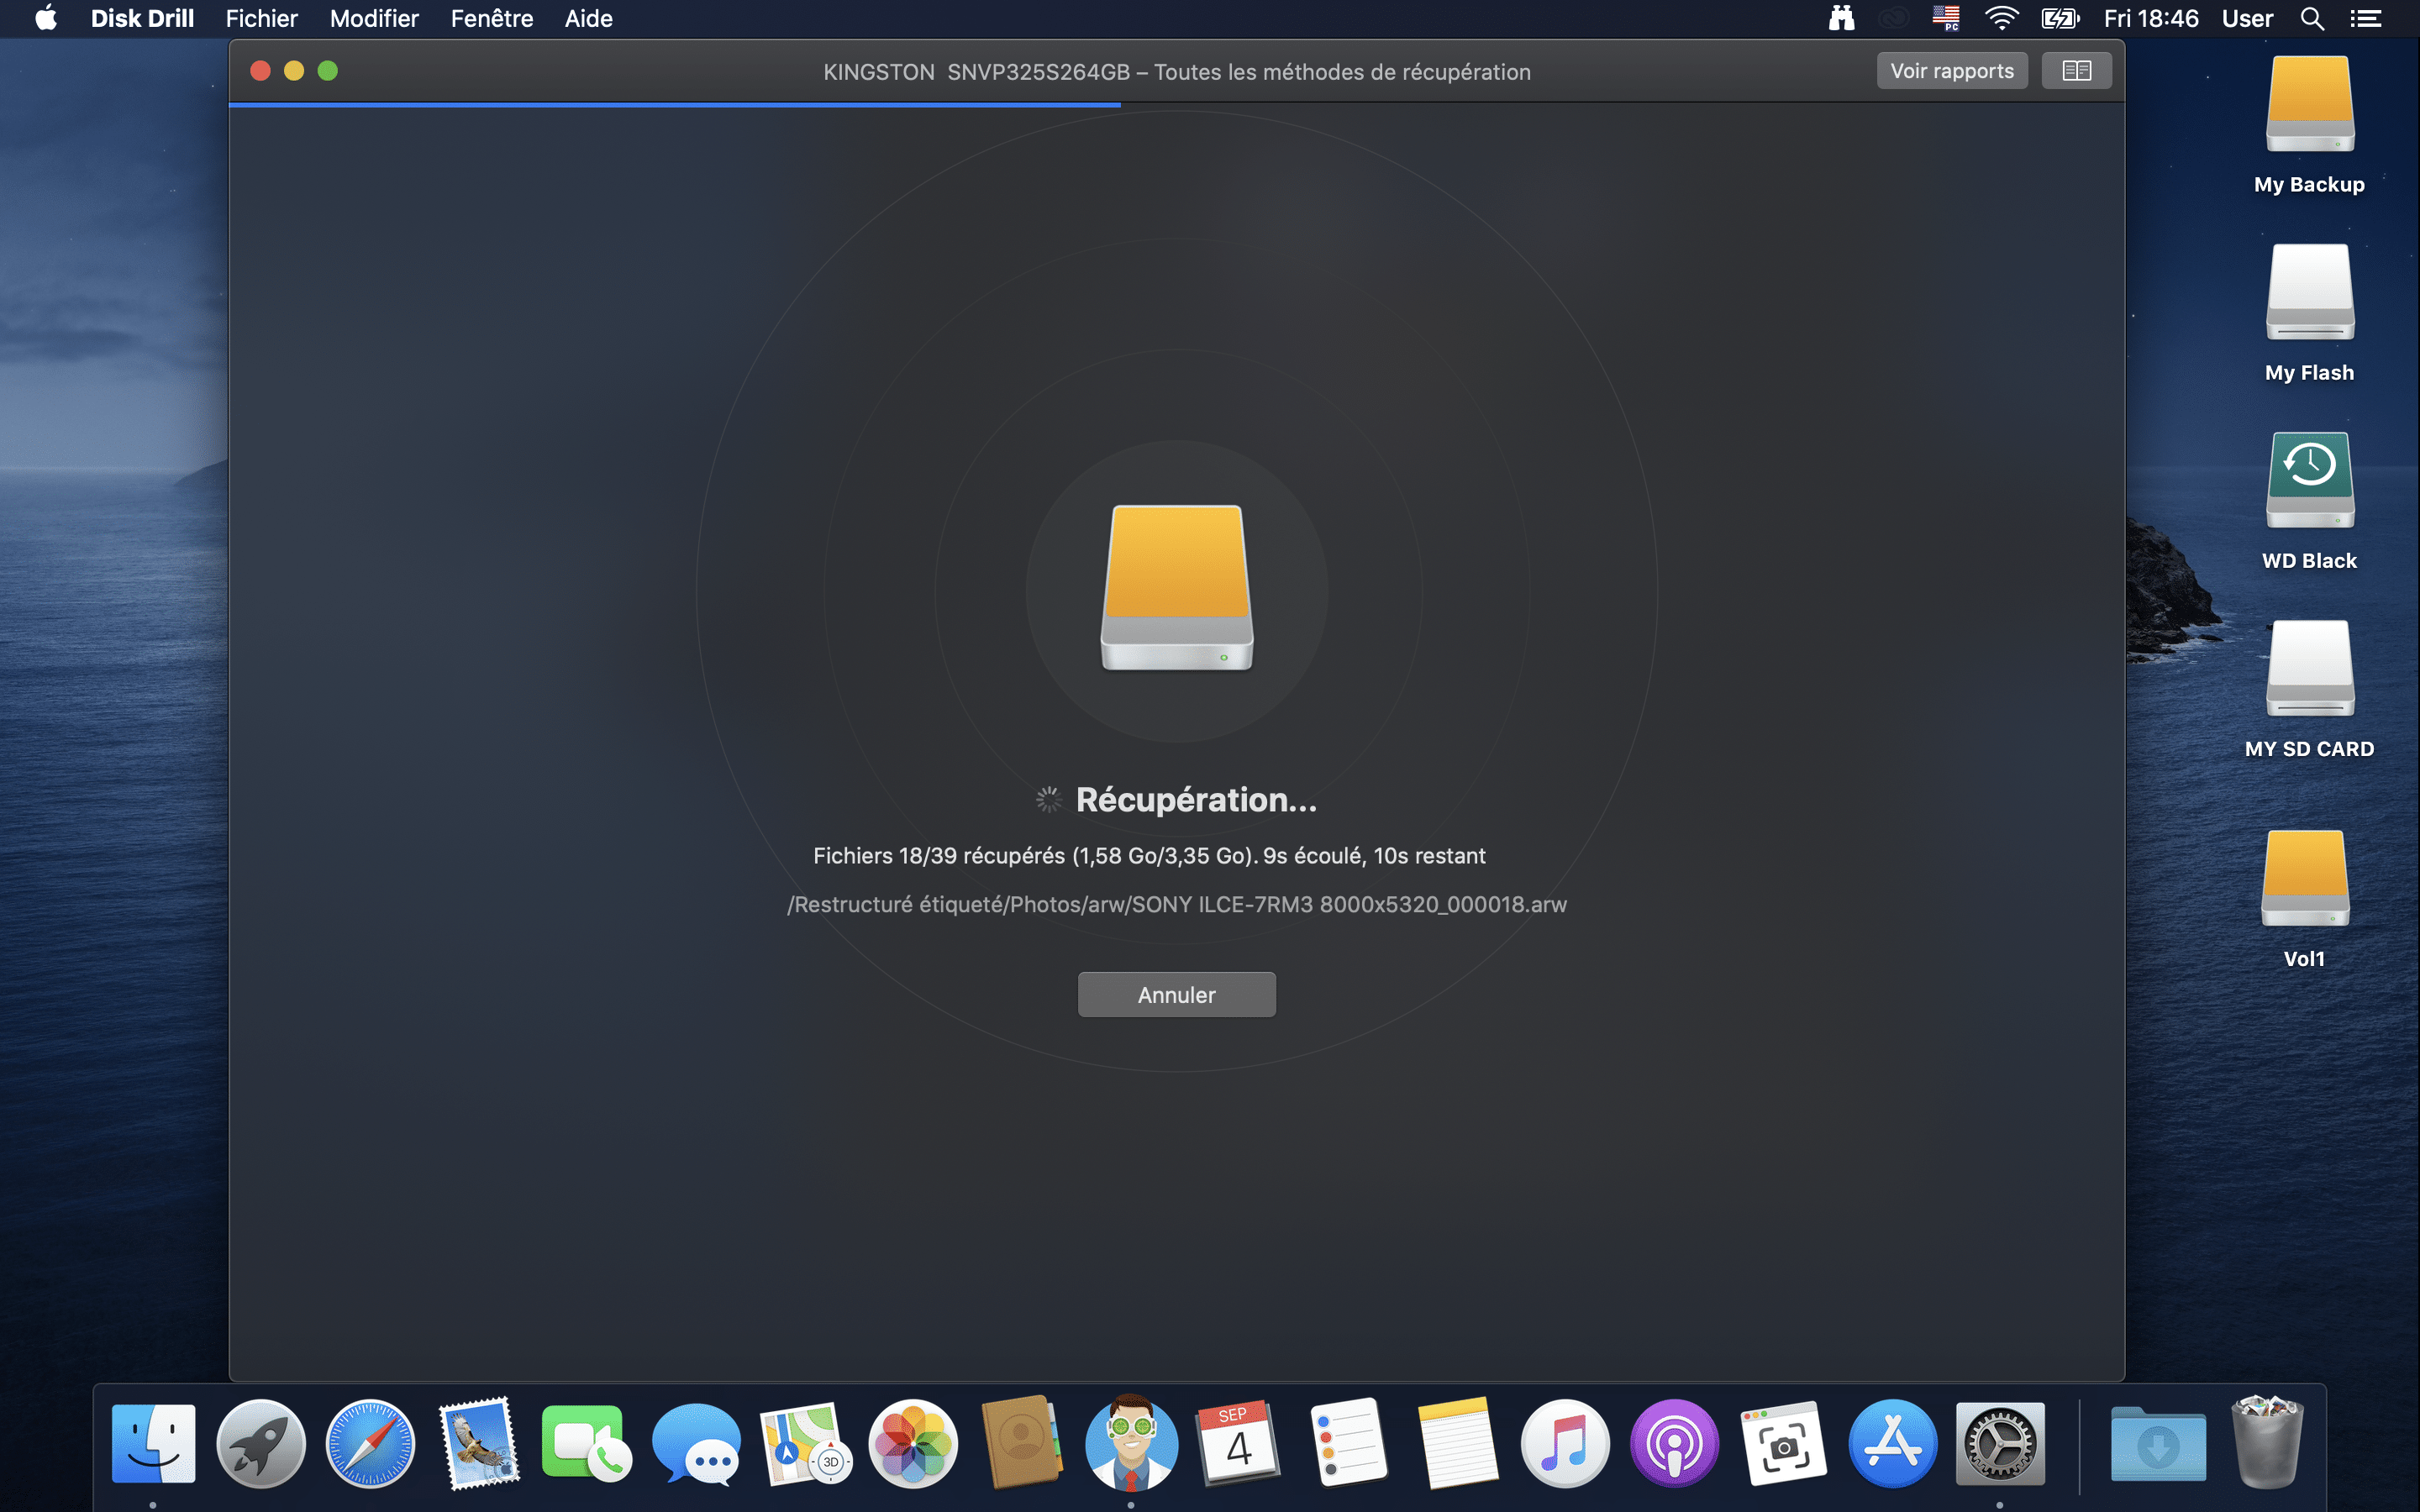Click the blue recovery progress bar
The image size is (2420, 1512).
tap(675, 104)
